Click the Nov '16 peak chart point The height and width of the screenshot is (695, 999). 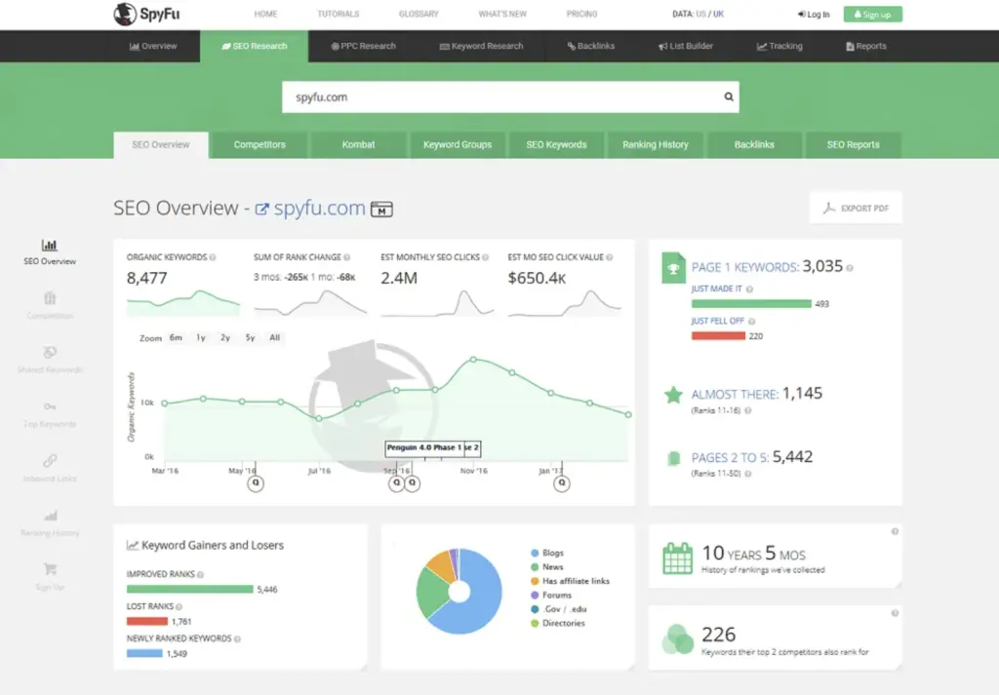pyautogui.click(x=473, y=360)
